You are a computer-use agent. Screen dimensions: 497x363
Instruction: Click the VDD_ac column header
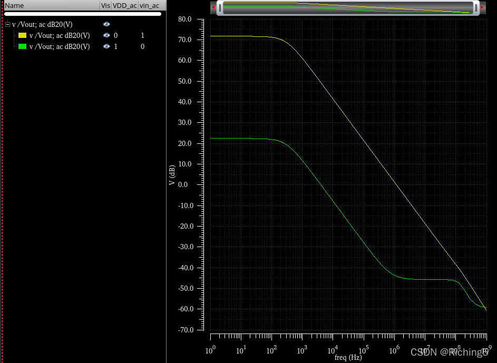click(125, 5)
